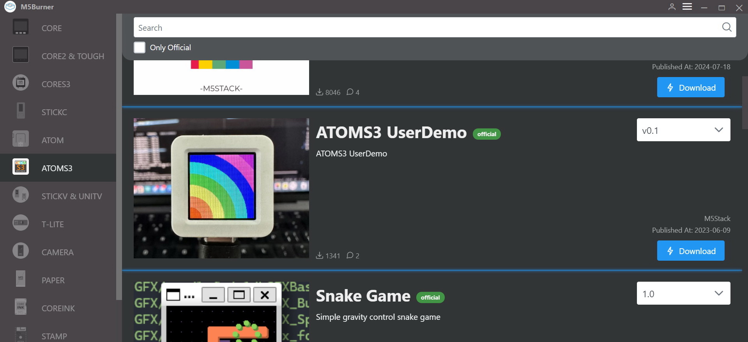748x342 pixels.
Task: Click ATOMS3 UserDemo description text
Action: (351, 154)
